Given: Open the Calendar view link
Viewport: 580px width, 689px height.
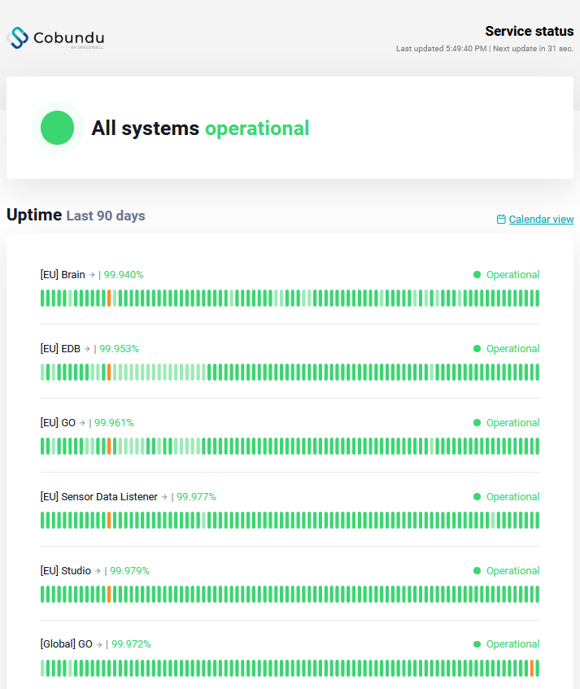Looking at the screenshot, I should (x=541, y=220).
